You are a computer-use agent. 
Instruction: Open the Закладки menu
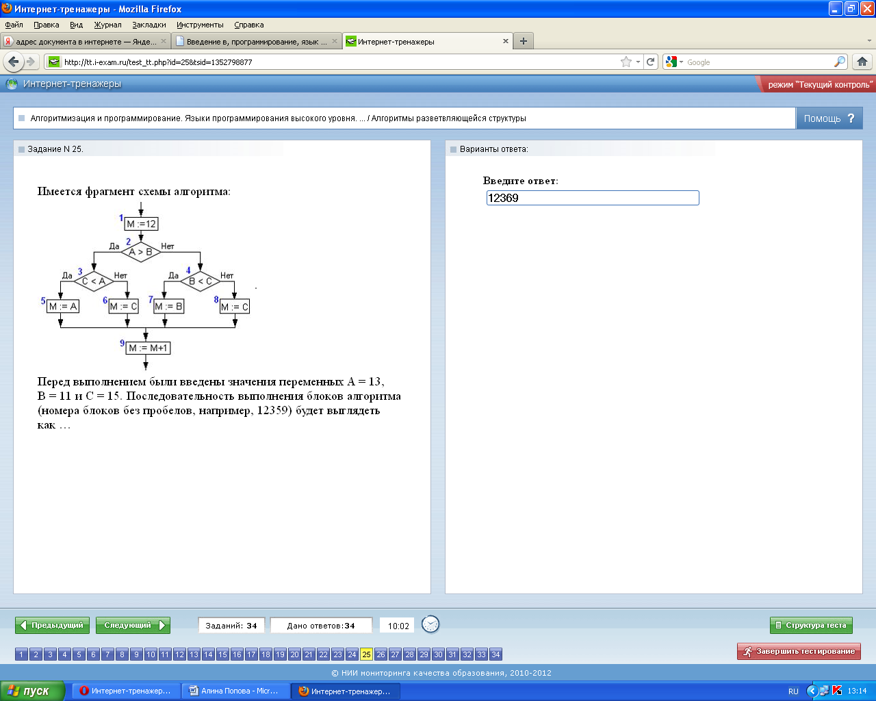pyautogui.click(x=149, y=25)
